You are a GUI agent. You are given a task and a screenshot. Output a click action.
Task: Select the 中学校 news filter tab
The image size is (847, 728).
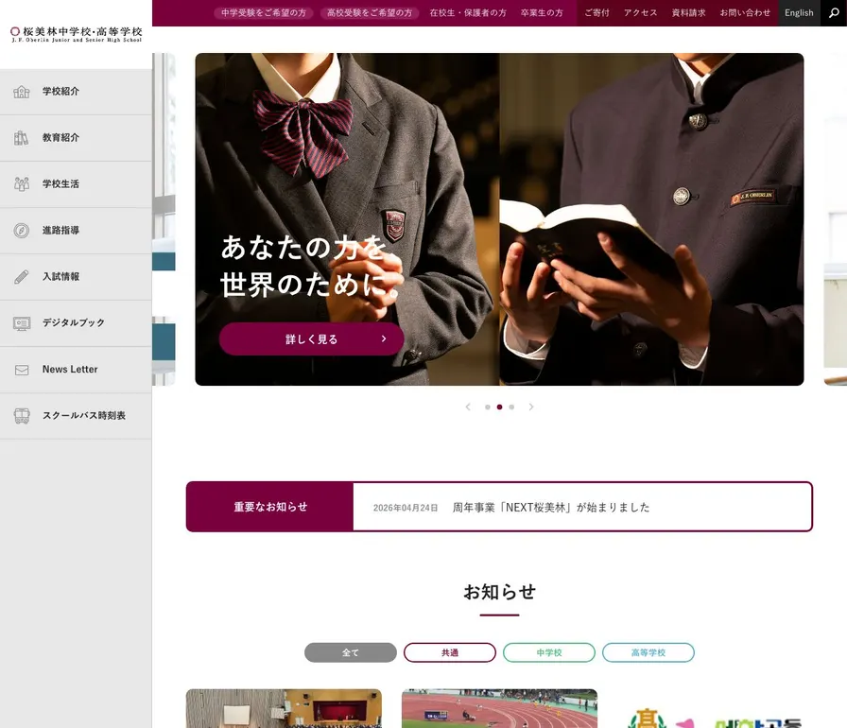click(x=549, y=652)
